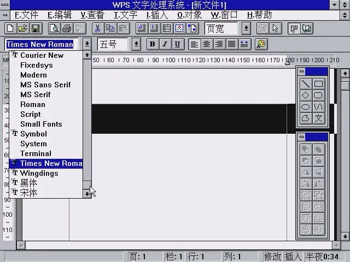
Task: Center align text
Action: [x=207, y=44]
